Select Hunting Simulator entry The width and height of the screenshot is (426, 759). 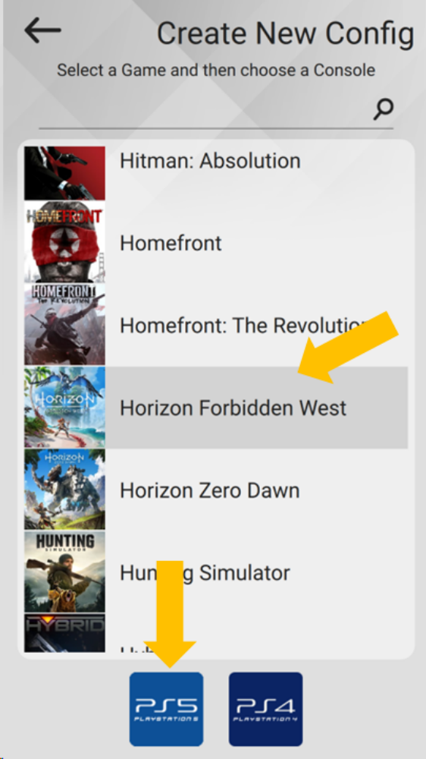[x=216, y=572]
